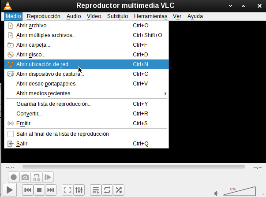This screenshot has height=197, width=266.
Task: Show the playlist view
Action: point(95,190)
